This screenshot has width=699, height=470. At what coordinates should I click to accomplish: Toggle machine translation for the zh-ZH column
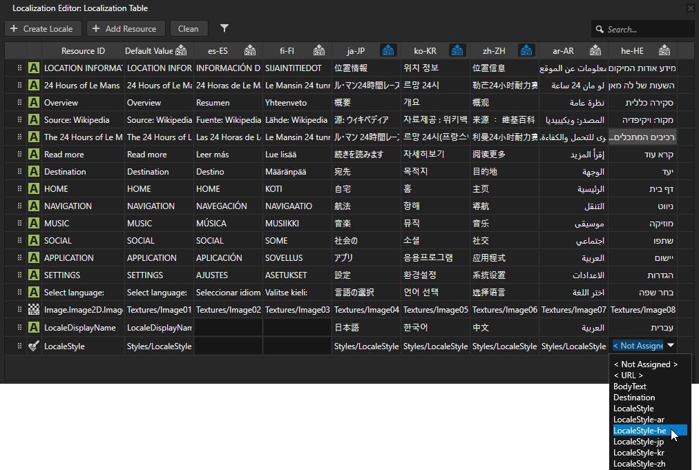(x=526, y=50)
